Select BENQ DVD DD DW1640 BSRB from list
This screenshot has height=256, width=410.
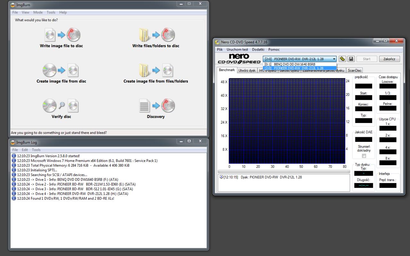coord(300,64)
